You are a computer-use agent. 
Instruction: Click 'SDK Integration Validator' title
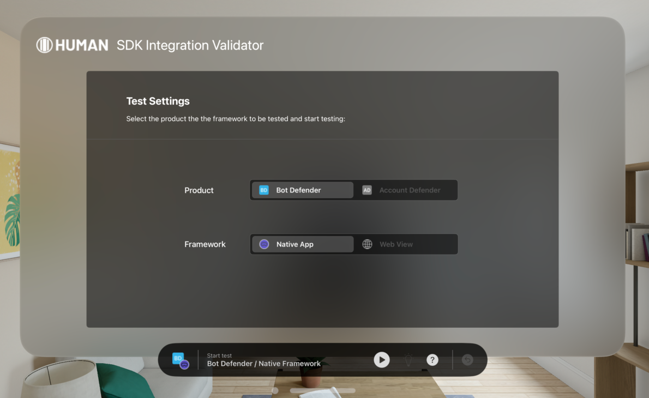[190, 45]
